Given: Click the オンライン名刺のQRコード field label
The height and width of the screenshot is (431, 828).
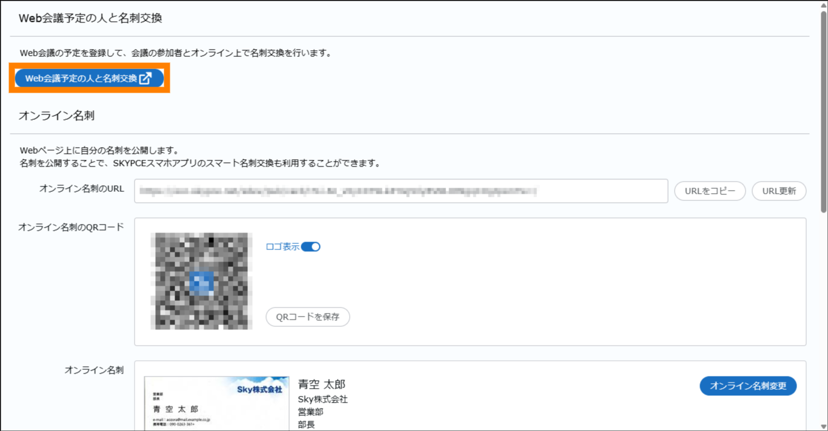Looking at the screenshot, I should click(x=71, y=227).
